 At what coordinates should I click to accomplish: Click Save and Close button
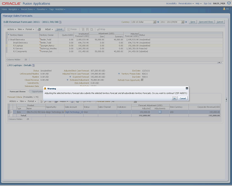tap(206, 22)
